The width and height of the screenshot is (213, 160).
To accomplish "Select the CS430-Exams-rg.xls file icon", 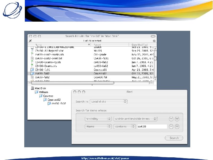I will 32,62.
